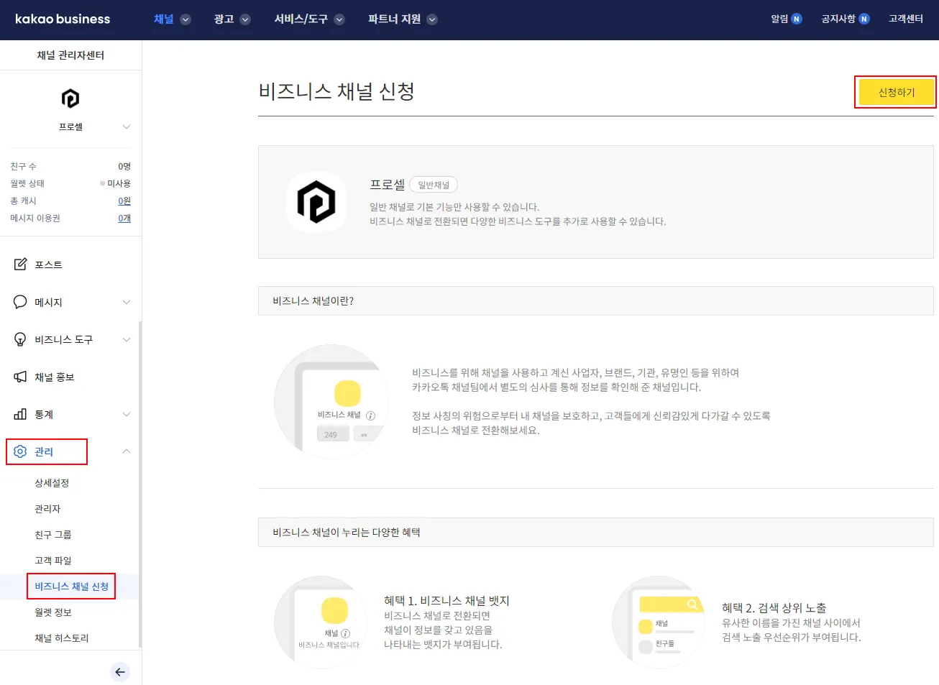
Task: Open the 포스트 sidebar item
Action: point(48,265)
